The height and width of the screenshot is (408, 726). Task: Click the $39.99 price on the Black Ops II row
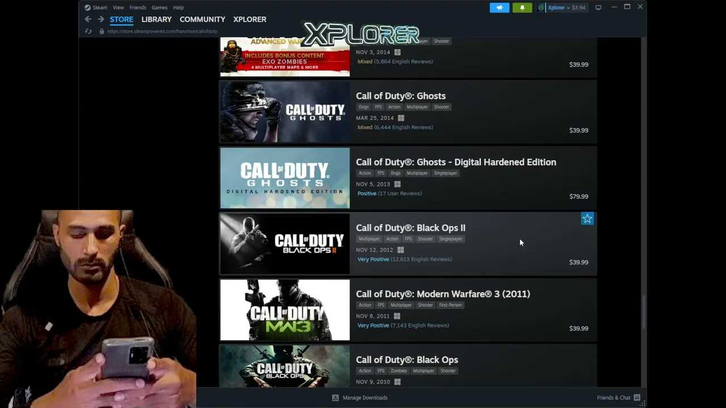coord(579,262)
